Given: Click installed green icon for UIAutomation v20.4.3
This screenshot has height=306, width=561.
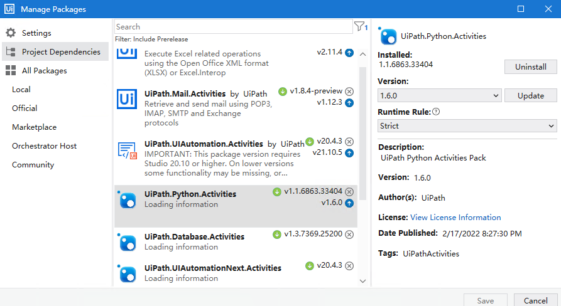Looking at the screenshot, I should tap(310, 141).
